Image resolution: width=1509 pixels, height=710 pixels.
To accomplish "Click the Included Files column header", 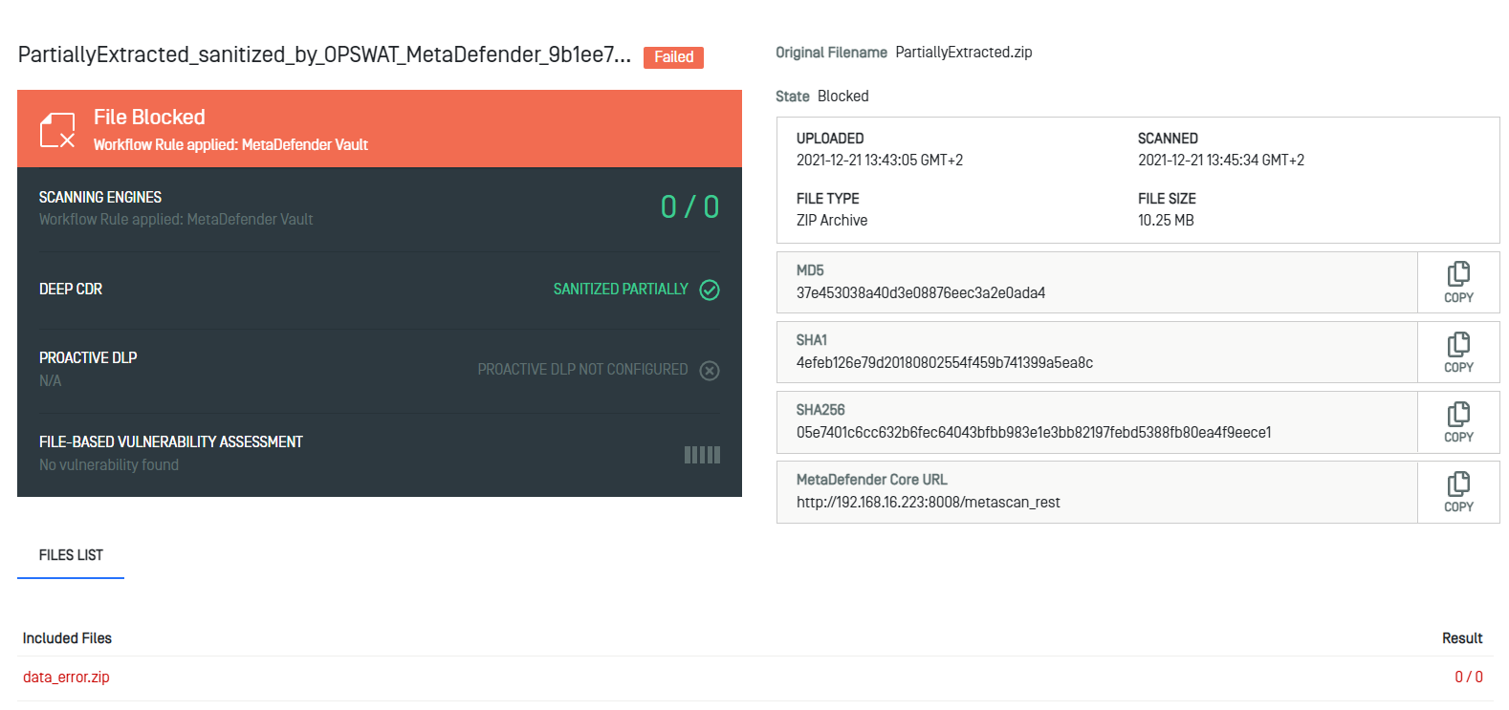I will pos(67,638).
